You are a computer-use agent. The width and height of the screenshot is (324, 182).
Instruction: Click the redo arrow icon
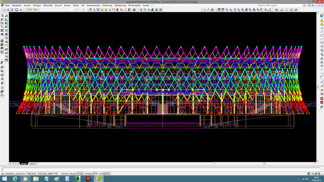[x=83, y=10]
